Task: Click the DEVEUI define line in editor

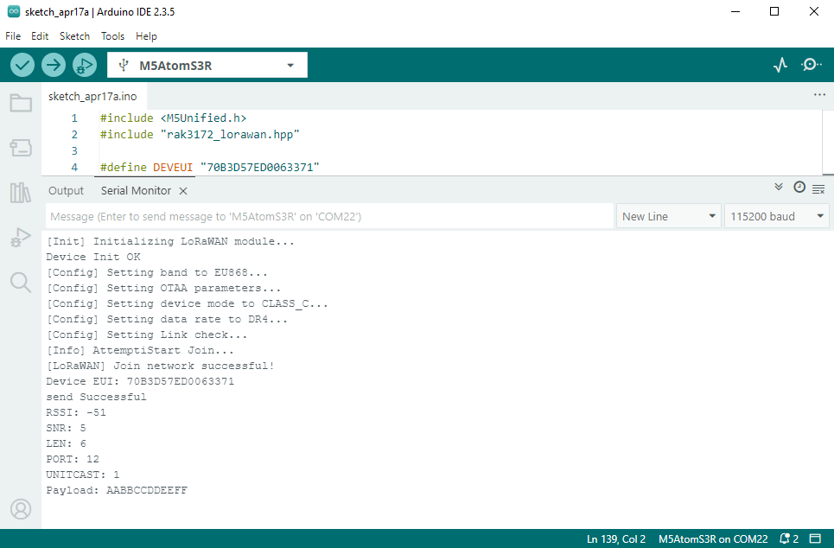Action: click(x=209, y=167)
